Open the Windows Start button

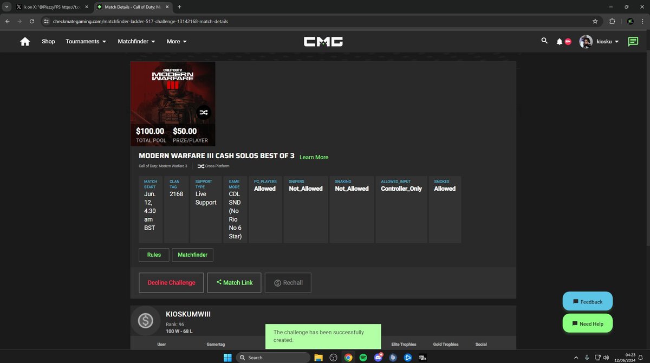coord(227,357)
